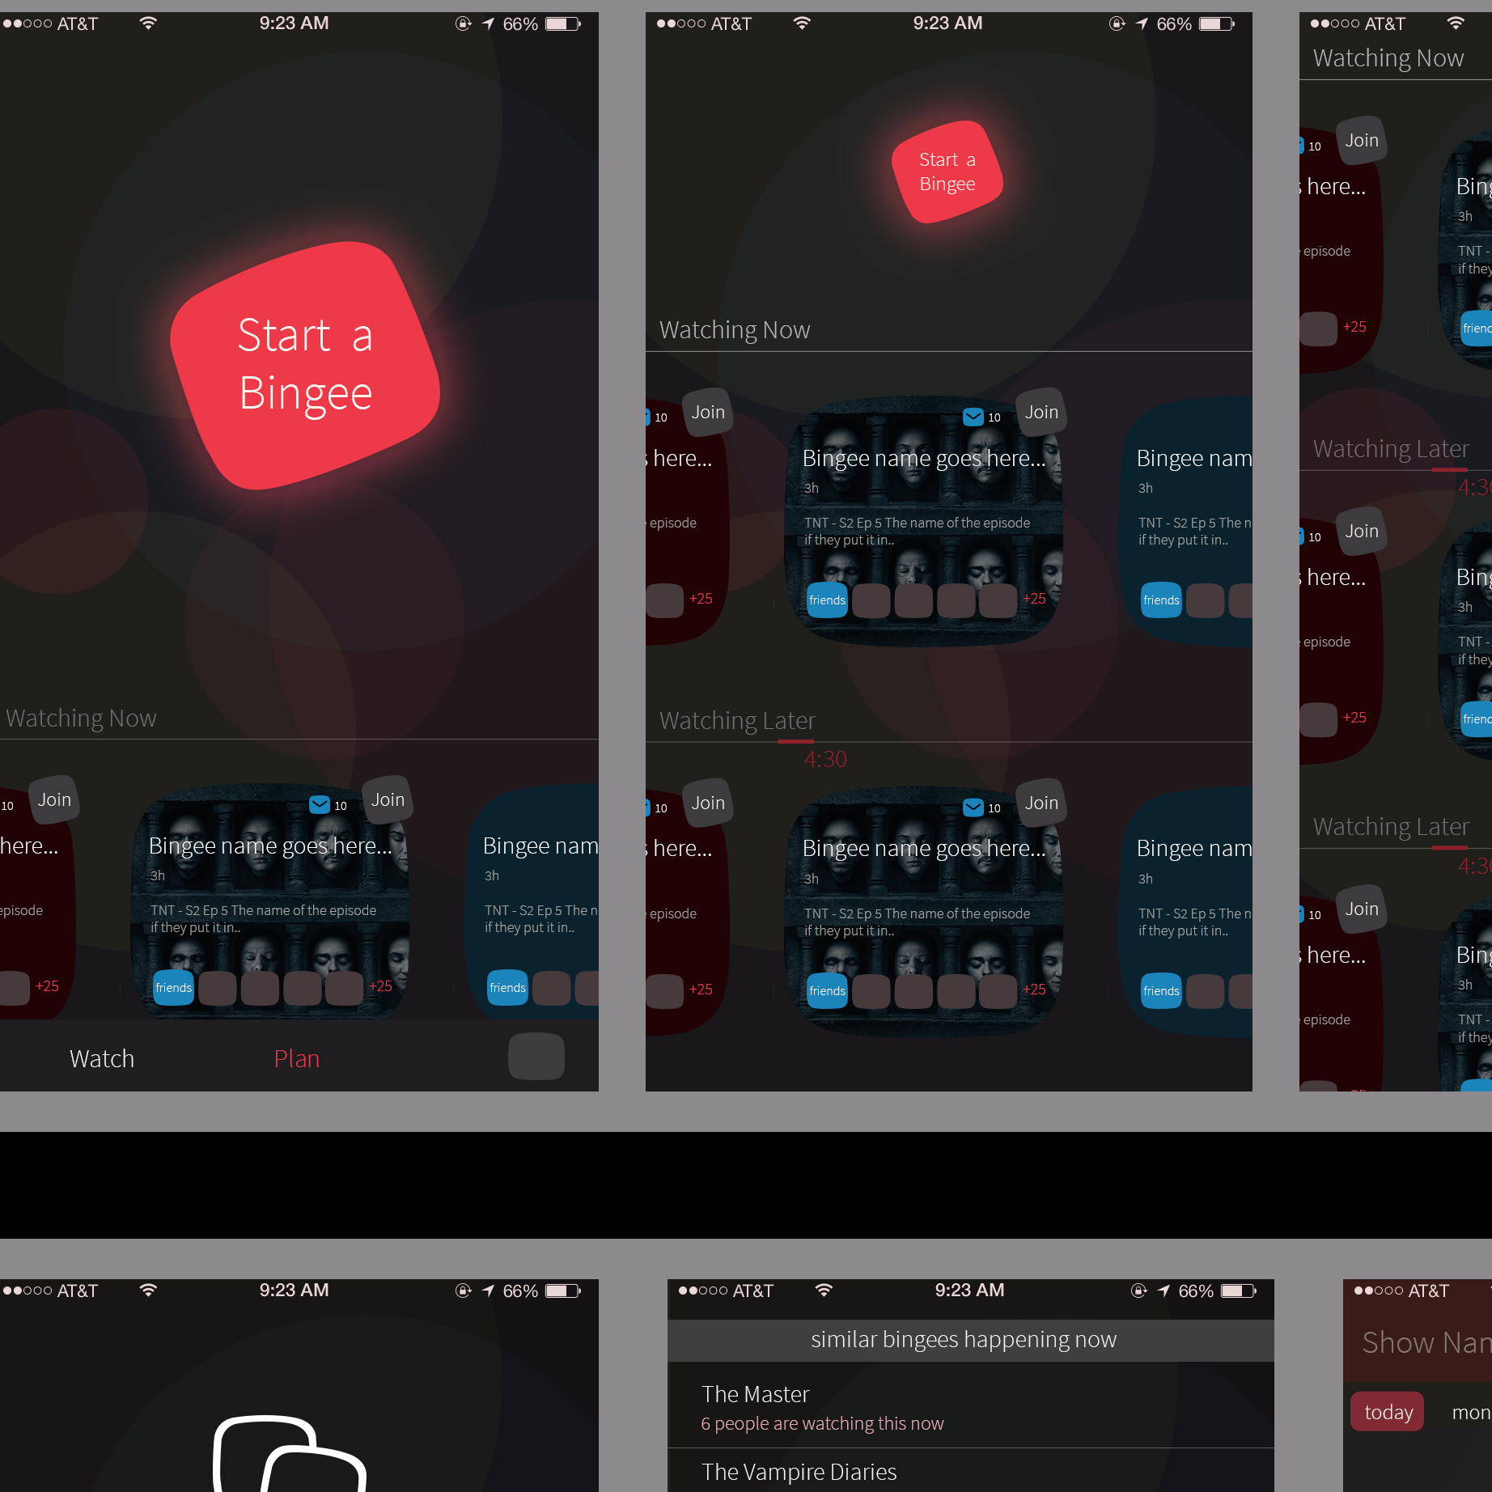Screen dimensions: 1492x1492
Task: Join faces card under middle screen Watching Now
Action: click(x=1041, y=412)
